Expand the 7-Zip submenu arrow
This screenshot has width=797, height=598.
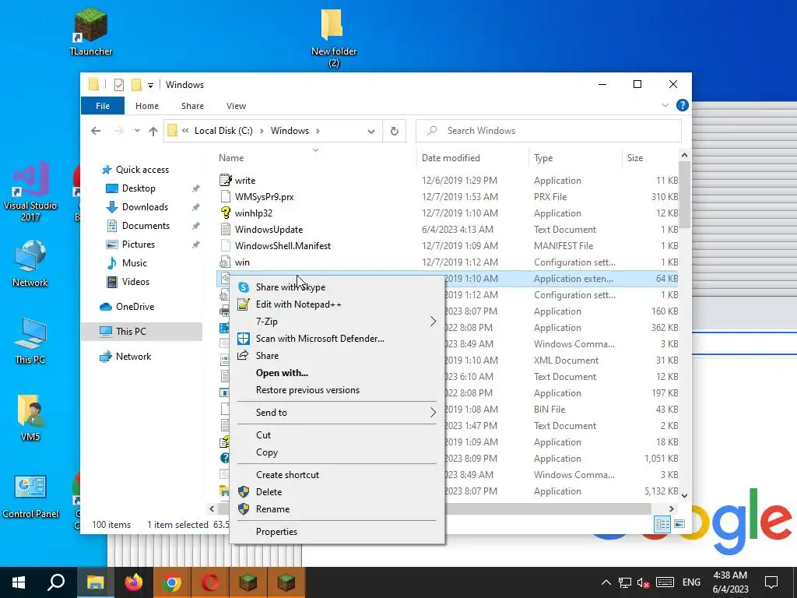(433, 322)
